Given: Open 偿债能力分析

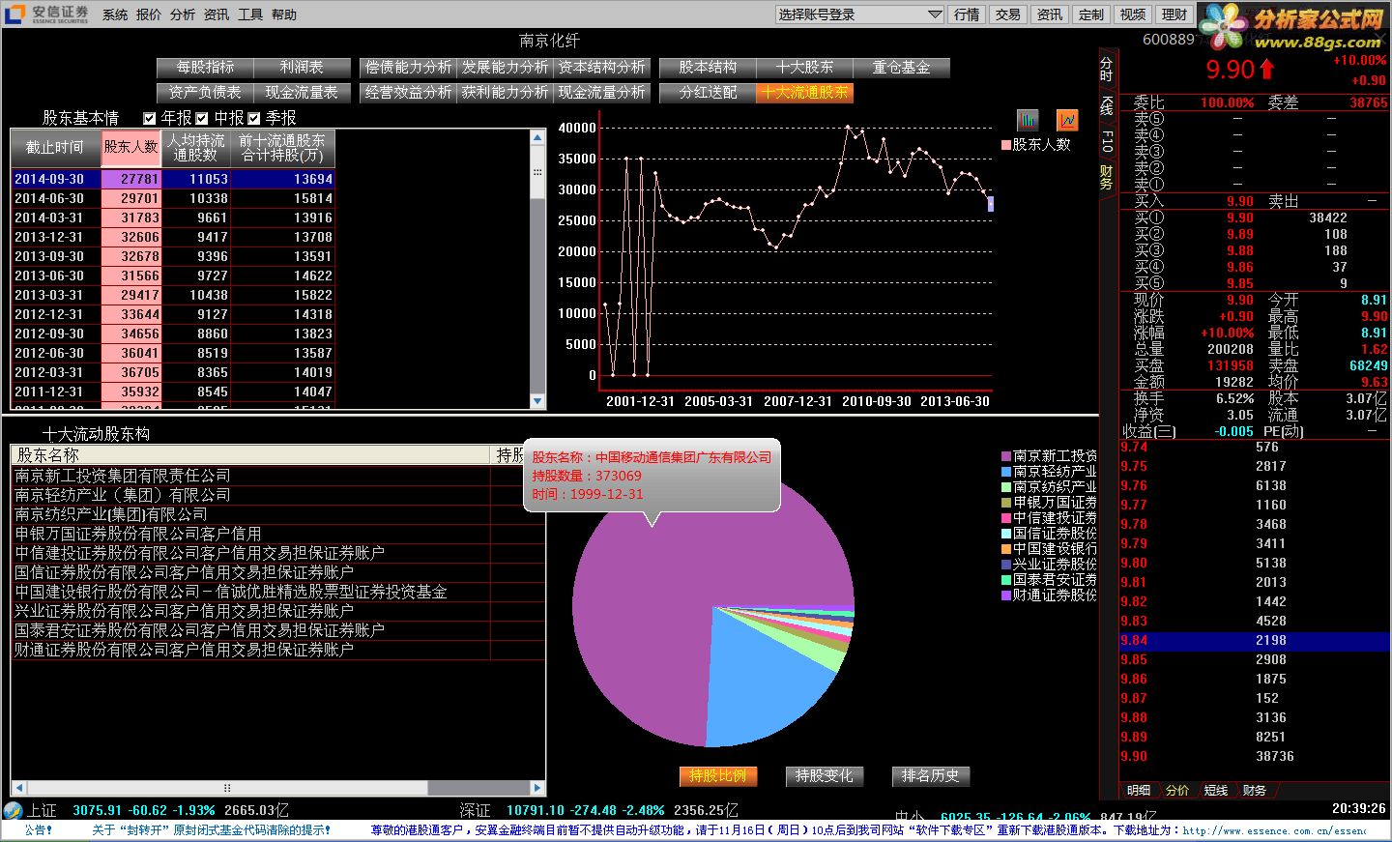Looking at the screenshot, I should click(x=408, y=68).
